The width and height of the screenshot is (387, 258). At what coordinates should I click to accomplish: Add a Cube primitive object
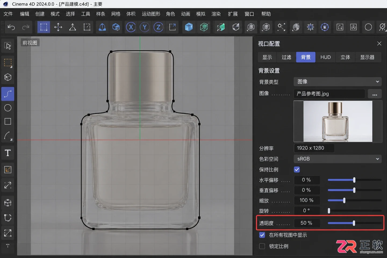point(189,27)
